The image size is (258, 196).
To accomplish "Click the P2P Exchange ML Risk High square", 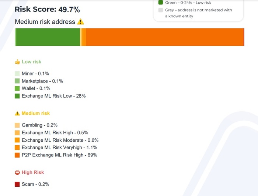I will pos(17,155).
